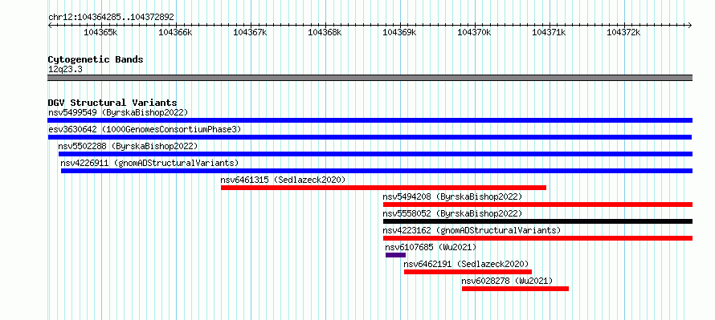Viewport: 715px width, 320px height.
Task: Click the 104371k ruler position
Action: click(549, 32)
